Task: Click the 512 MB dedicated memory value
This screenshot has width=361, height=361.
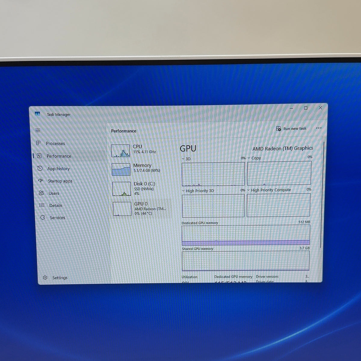Action: [304, 222]
